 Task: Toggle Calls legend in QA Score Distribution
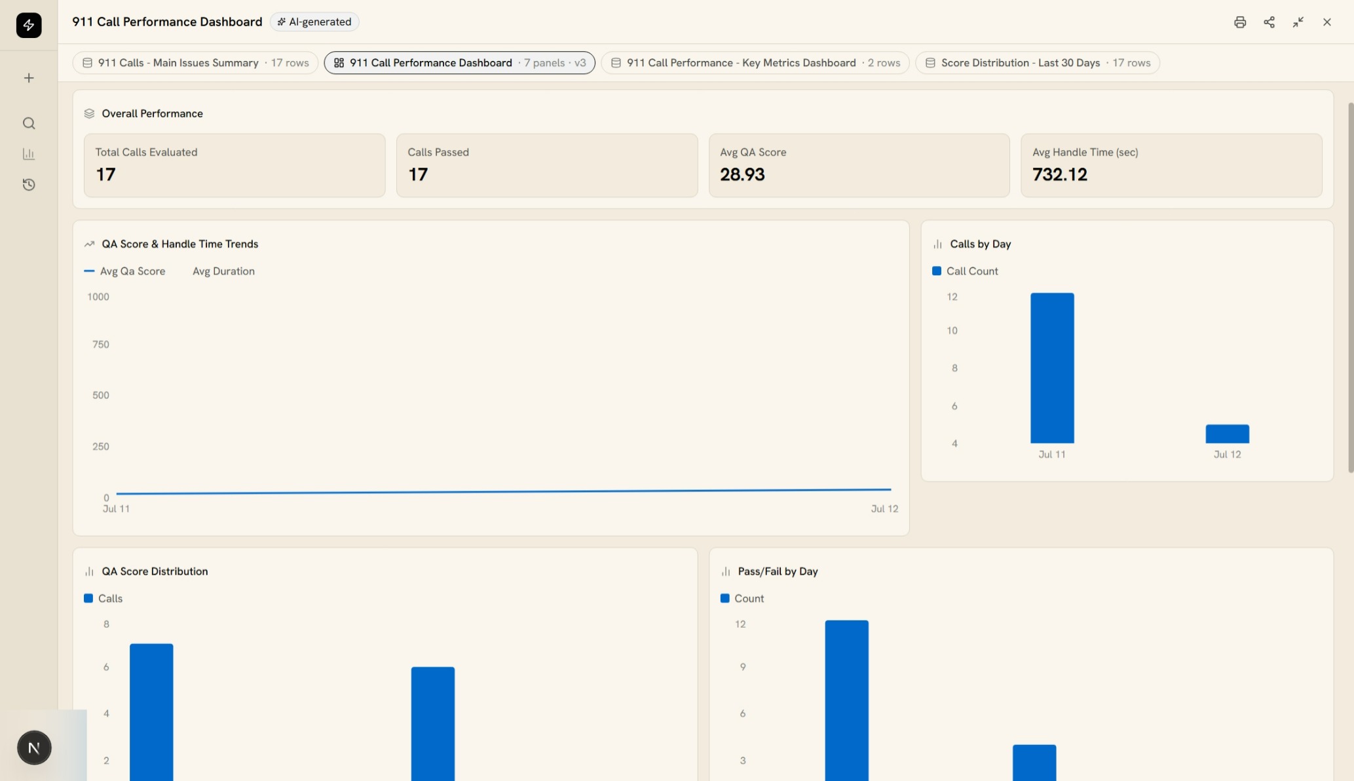(103, 598)
